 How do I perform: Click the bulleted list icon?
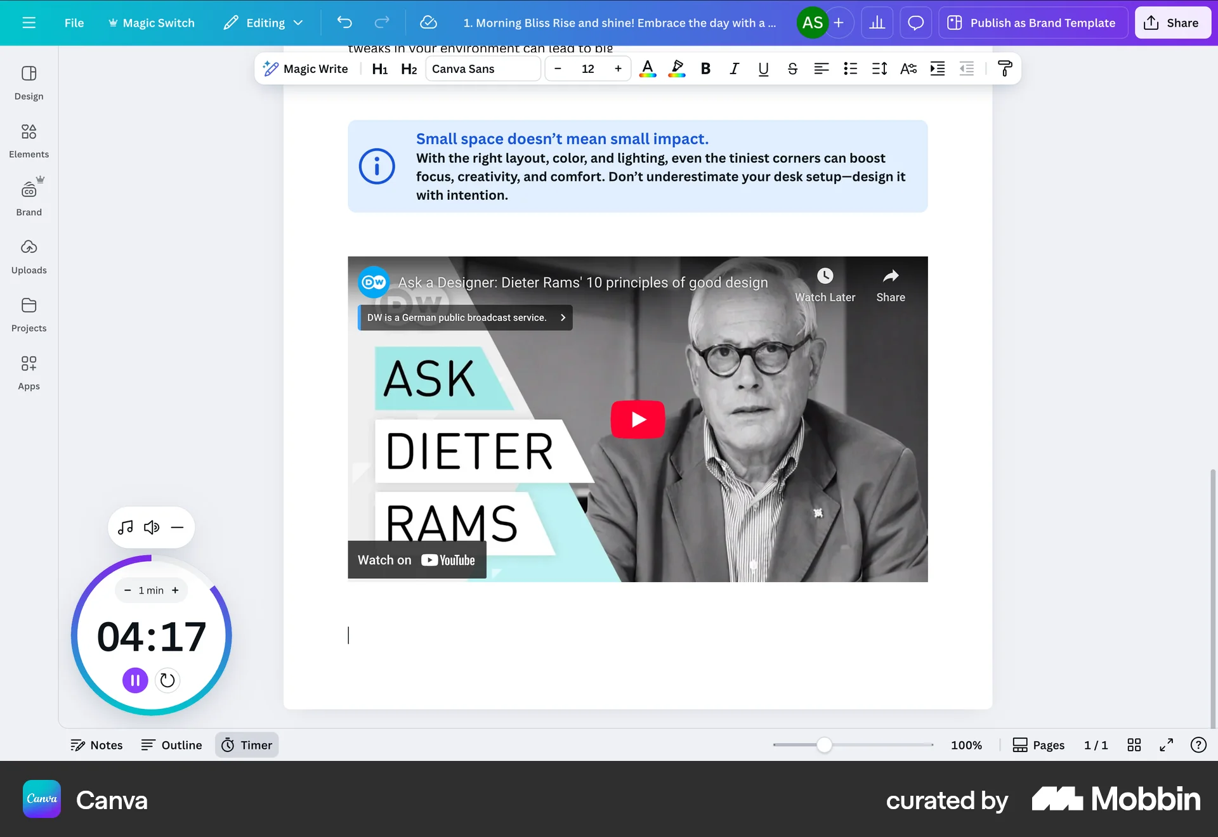click(x=851, y=68)
